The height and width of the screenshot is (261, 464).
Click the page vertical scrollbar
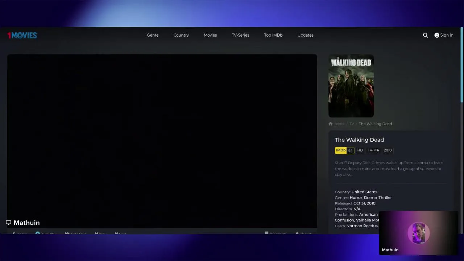tap(461, 65)
